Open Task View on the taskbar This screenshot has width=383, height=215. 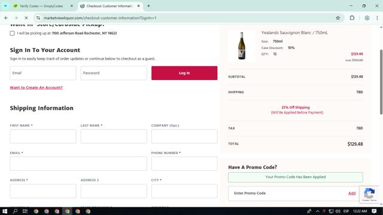click(x=25, y=211)
